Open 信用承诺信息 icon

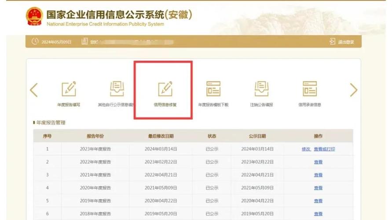(x=309, y=89)
